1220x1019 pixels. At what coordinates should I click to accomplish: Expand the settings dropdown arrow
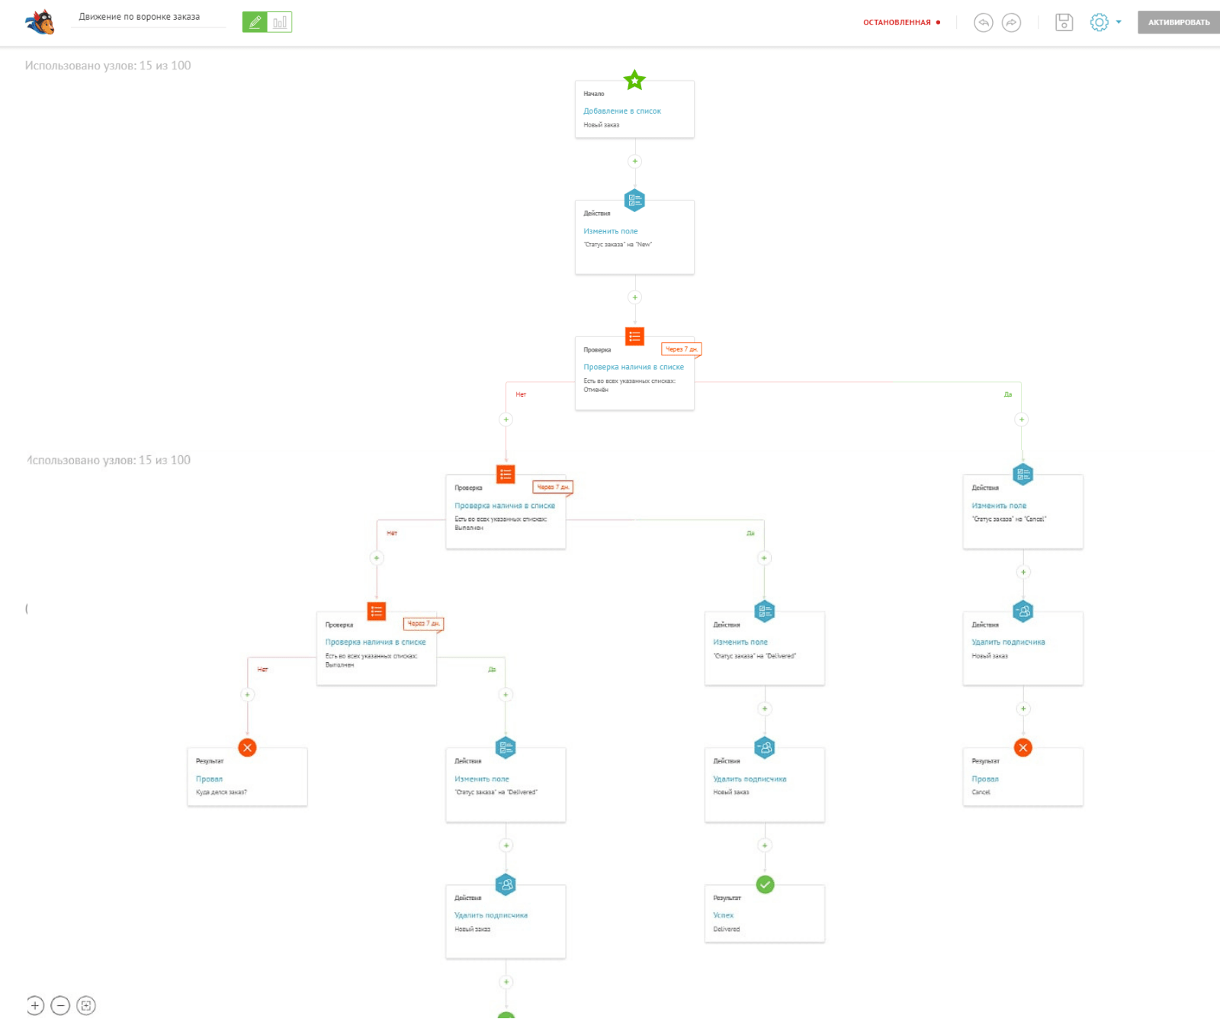(x=1119, y=22)
